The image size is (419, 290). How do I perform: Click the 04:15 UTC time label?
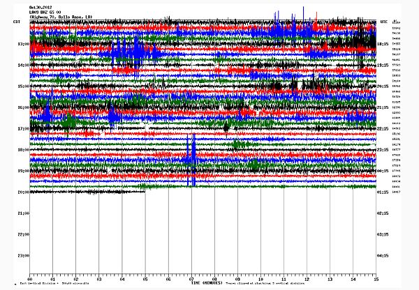coord(383,256)
